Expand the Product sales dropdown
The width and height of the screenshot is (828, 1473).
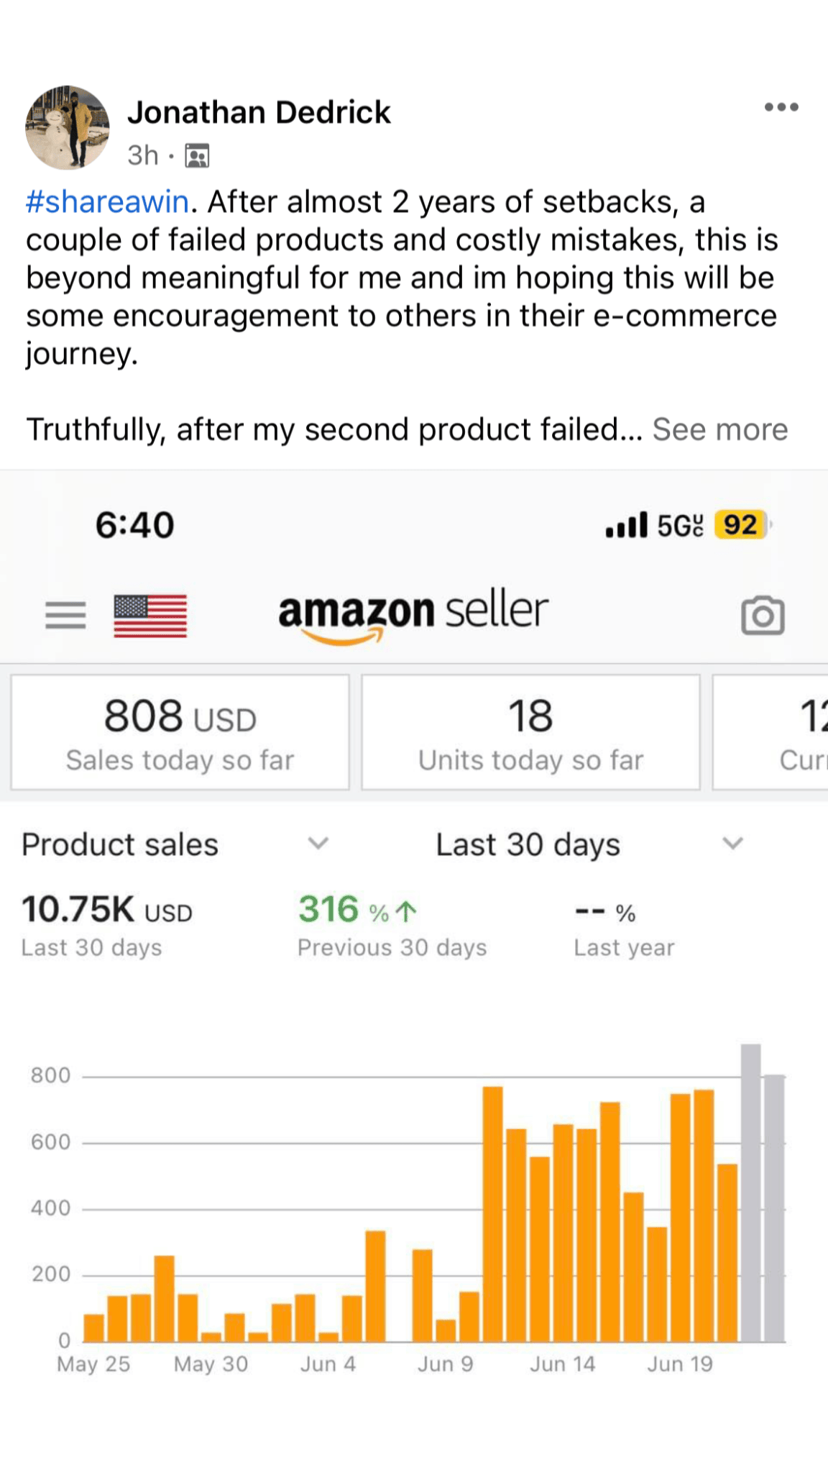(318, 844)
